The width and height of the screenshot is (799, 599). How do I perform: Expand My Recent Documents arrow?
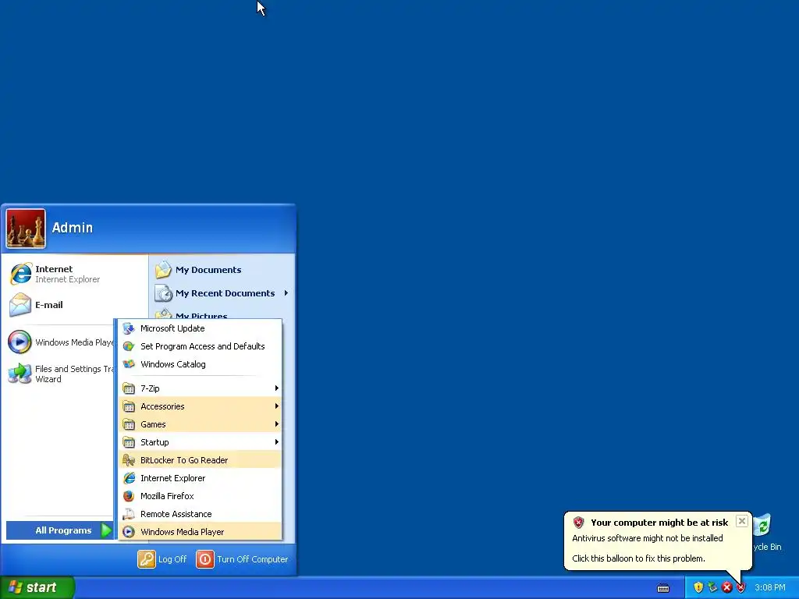tap(286, 293)
